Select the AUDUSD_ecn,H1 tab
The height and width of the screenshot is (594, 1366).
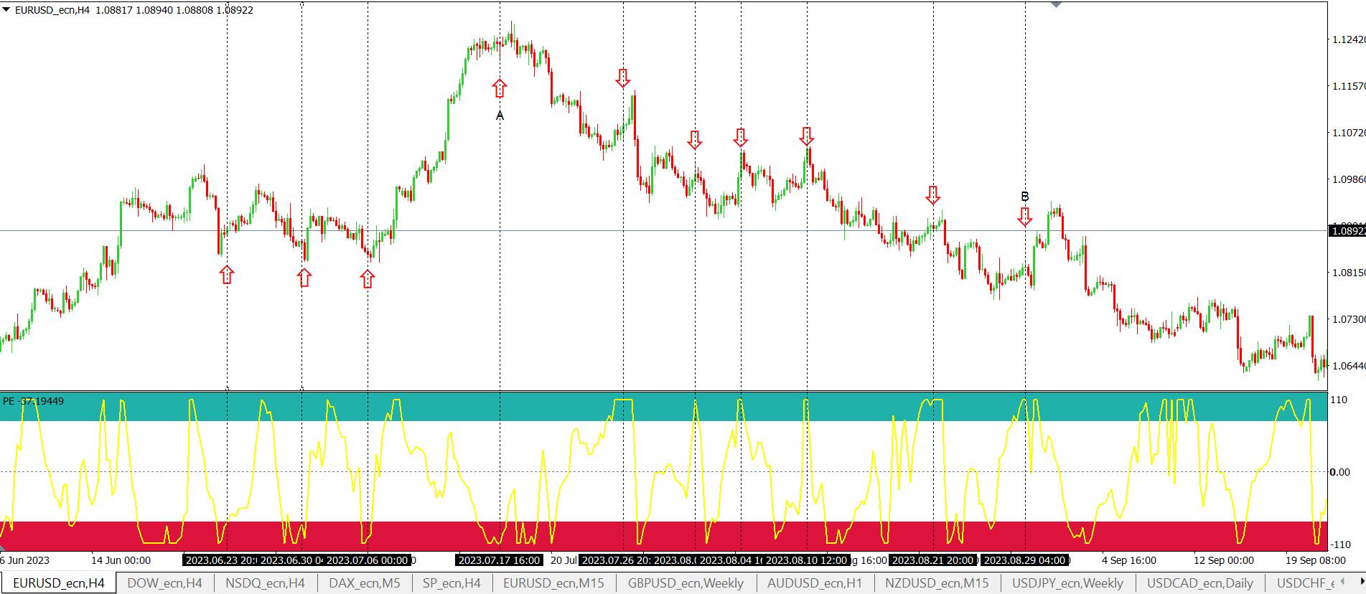click(815, 583)
